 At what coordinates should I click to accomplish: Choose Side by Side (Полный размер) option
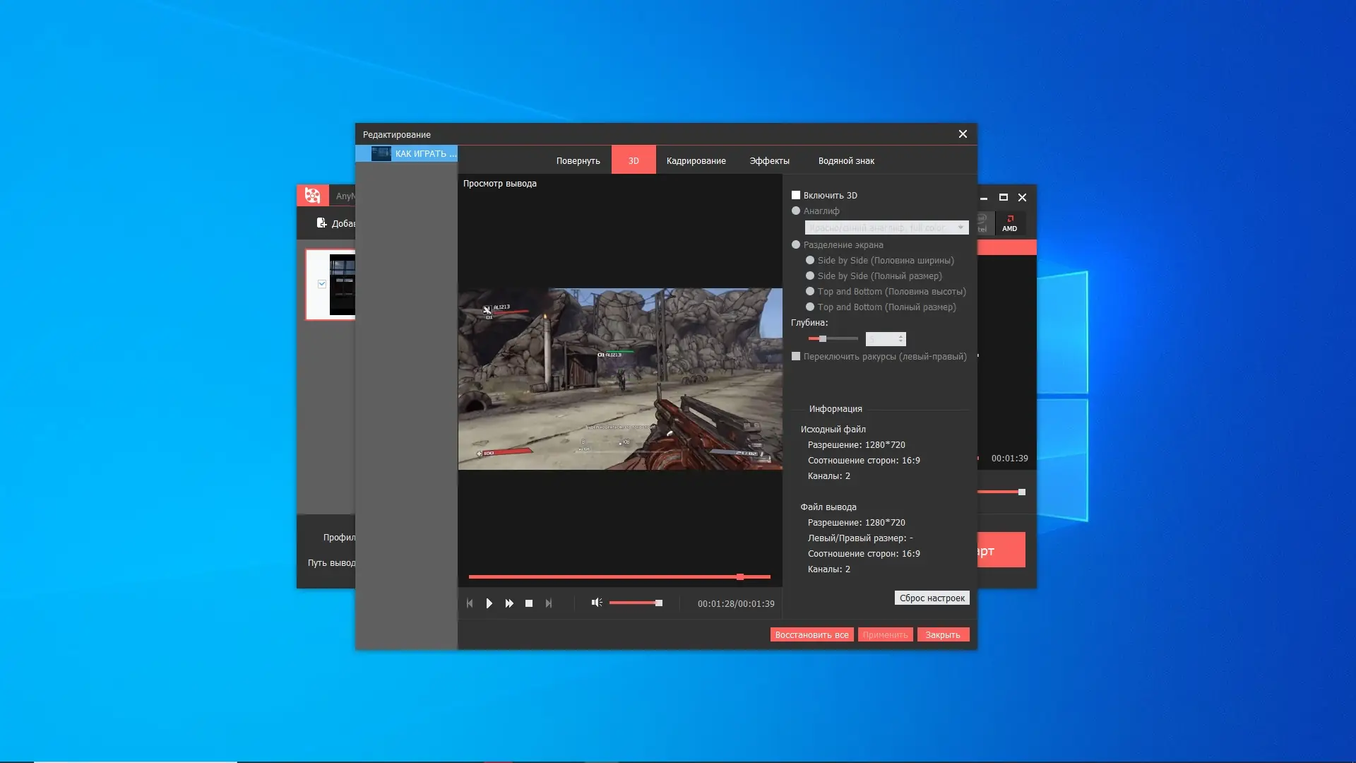pyautogui.click(x=810, y=276)
